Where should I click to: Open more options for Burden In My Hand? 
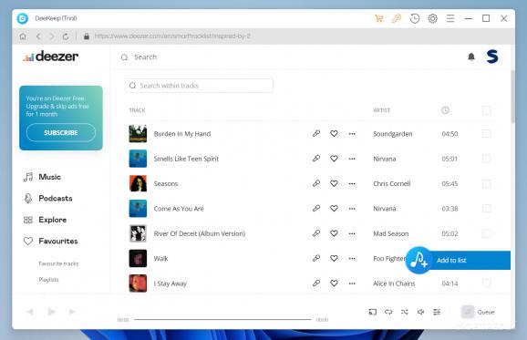tap(352, 134)
